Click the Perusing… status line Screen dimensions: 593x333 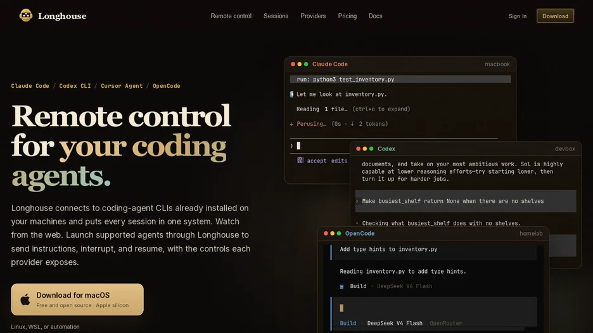339,124
